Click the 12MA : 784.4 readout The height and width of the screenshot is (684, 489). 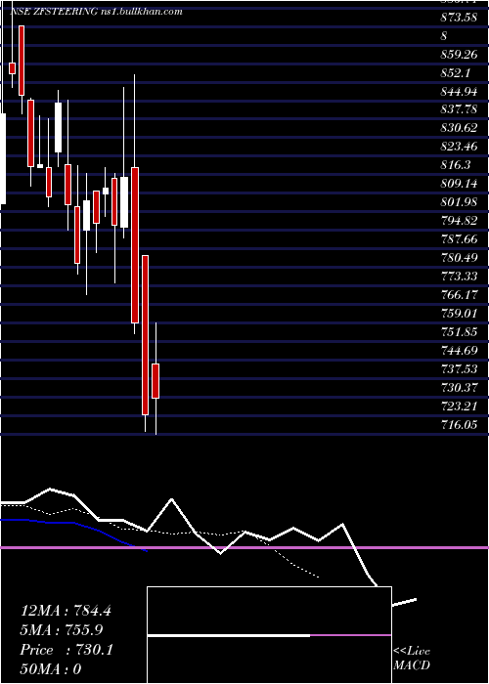66,611
